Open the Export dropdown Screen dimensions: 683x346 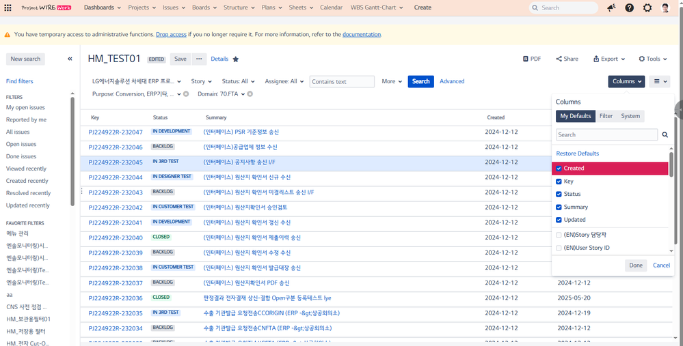609,59
